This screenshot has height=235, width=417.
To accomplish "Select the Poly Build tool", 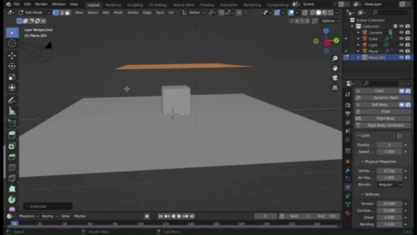I will tap(12, 189).
